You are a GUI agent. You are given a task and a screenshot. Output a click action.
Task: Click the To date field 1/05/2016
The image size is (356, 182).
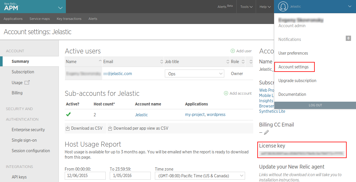click(x=130, y=176)
